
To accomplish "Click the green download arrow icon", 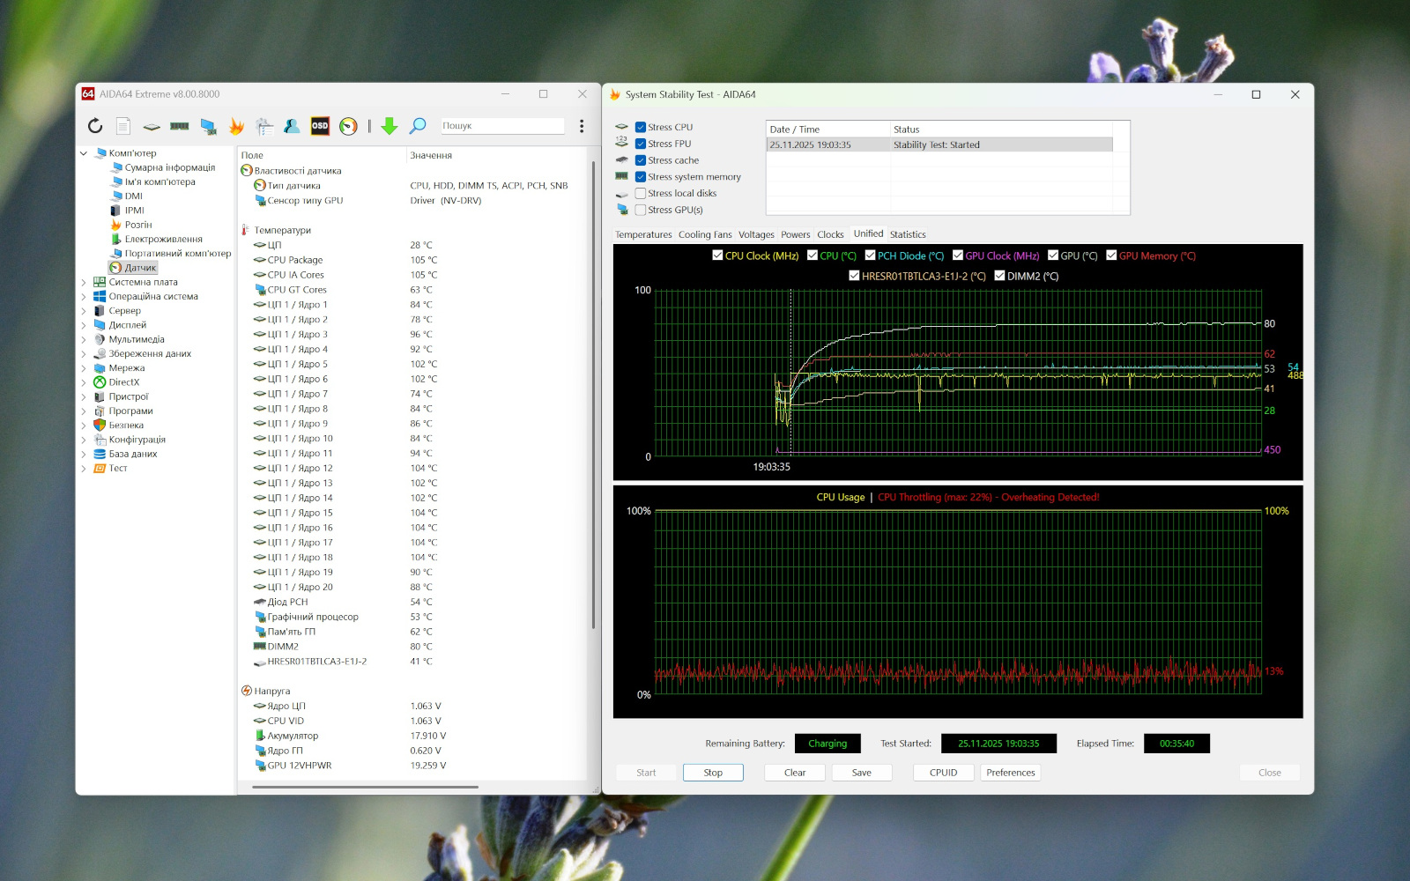I will [x=389, y=126].
